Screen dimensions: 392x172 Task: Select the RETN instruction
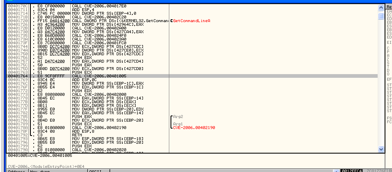77,135
